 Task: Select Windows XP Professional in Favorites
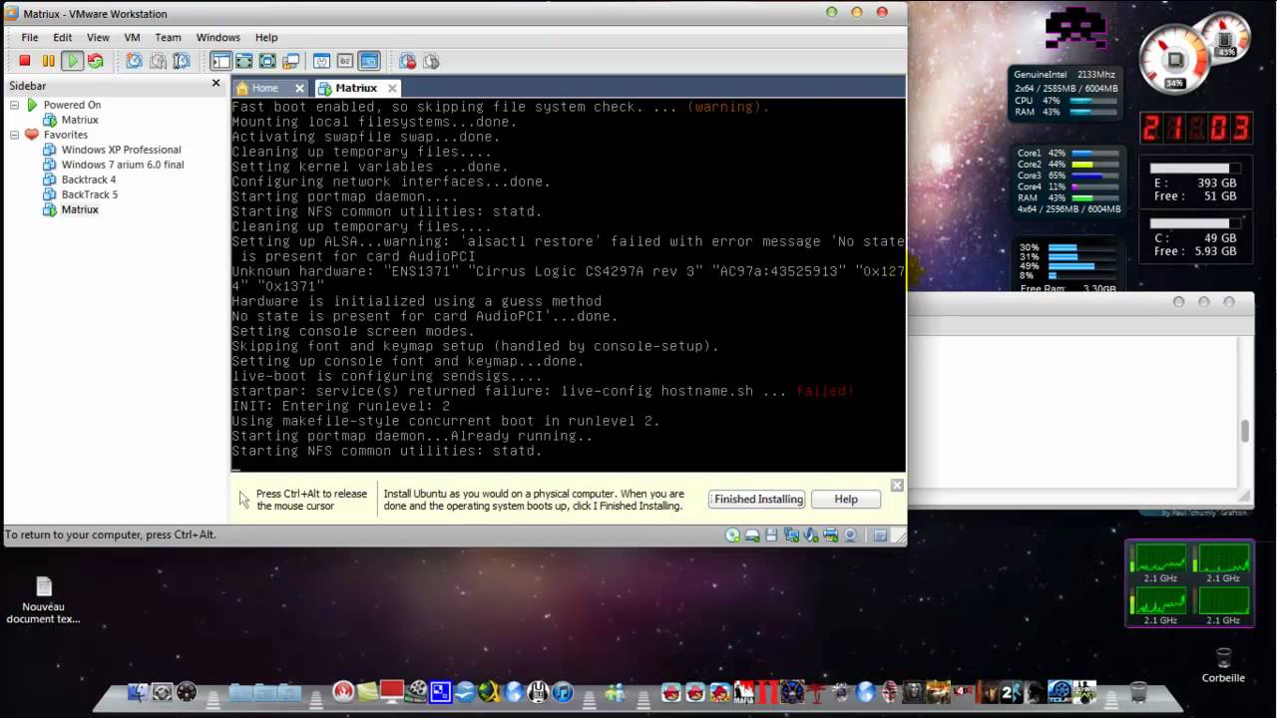[121, 150]
